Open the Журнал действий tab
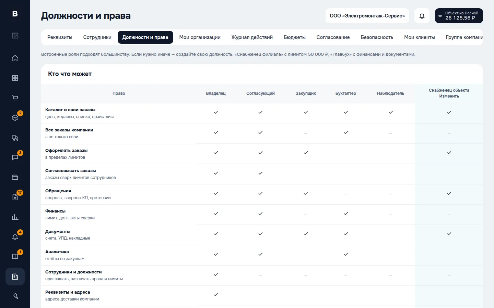 click(252, 37)
